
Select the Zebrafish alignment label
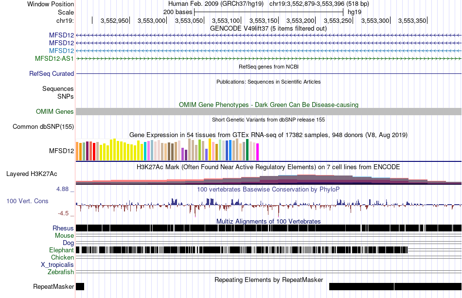61,272
